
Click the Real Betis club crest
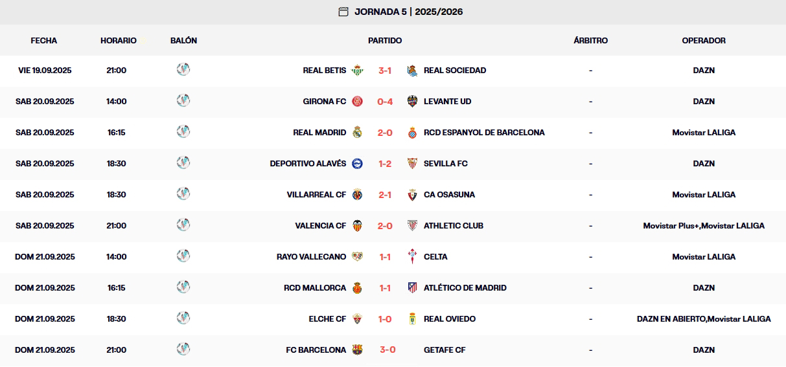pos(358,71)
